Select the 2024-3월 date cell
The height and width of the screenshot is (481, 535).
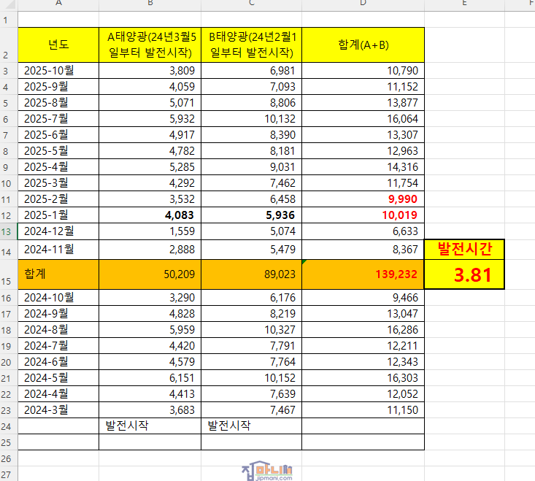click(x=58, y=410)
